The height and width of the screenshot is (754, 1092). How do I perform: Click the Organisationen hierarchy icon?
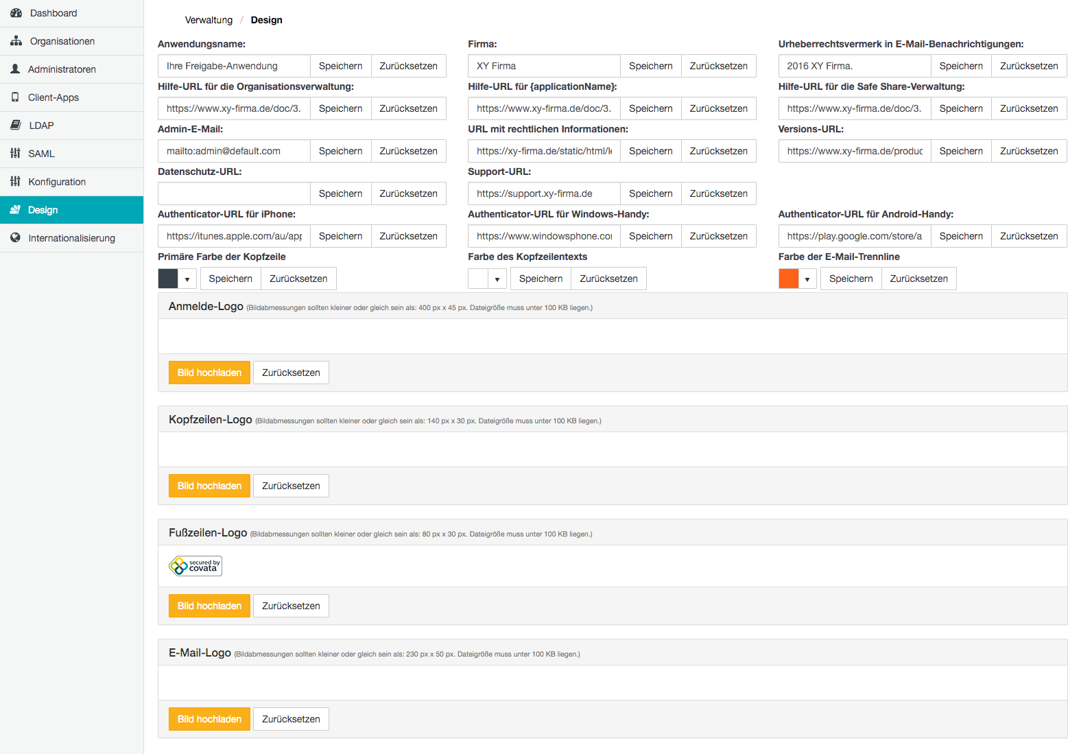coord(16,41)
